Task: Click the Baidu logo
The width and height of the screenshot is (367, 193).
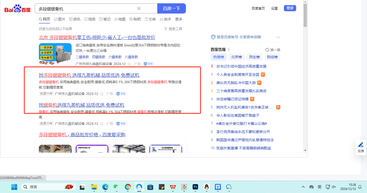Action: click(17, 9)
